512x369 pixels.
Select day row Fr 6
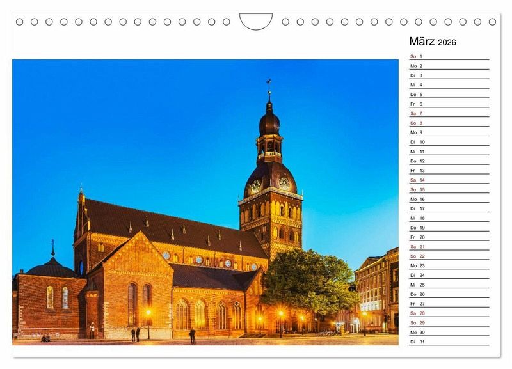point(449,104)
